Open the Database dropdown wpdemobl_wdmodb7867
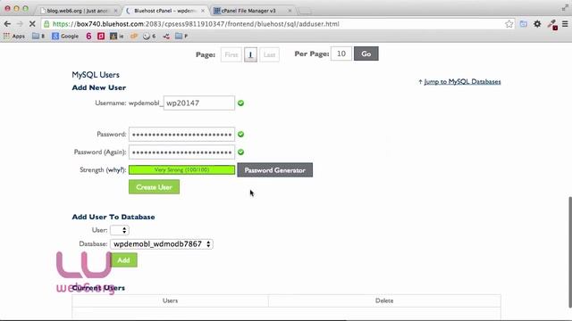 coord(162,243)
